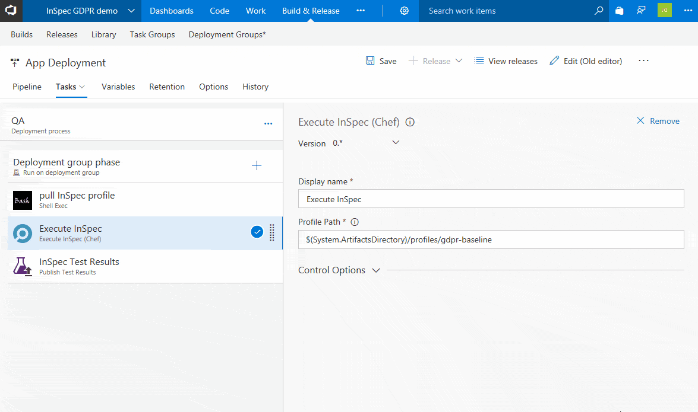698x412 pixels.
Task: Open the settings gear icon
Action: 404,11
